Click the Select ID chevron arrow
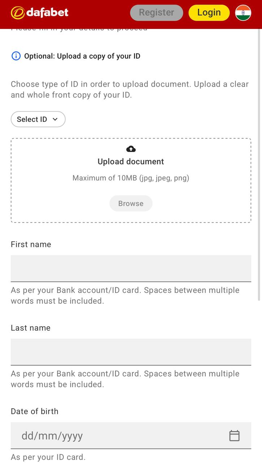The image size is (262, 463). click(x=55, y=119)
